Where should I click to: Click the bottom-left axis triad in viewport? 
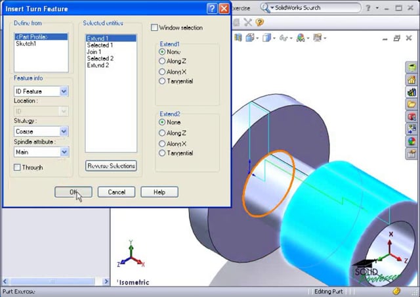coord(131,254)
